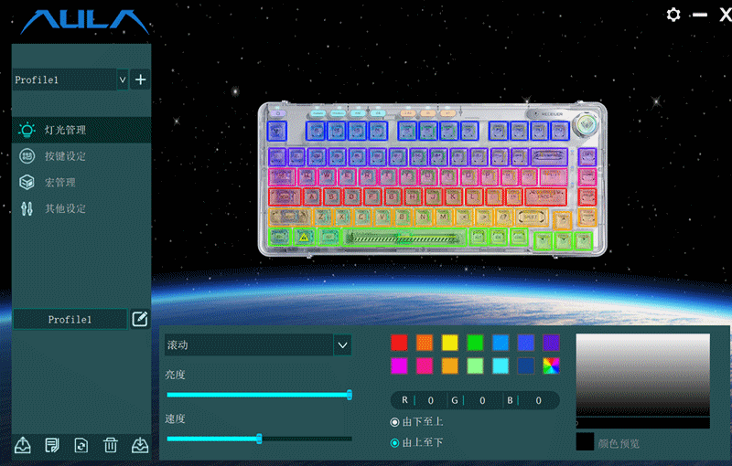Open the 灯光管理 lighting management menu

coord(66,130)
